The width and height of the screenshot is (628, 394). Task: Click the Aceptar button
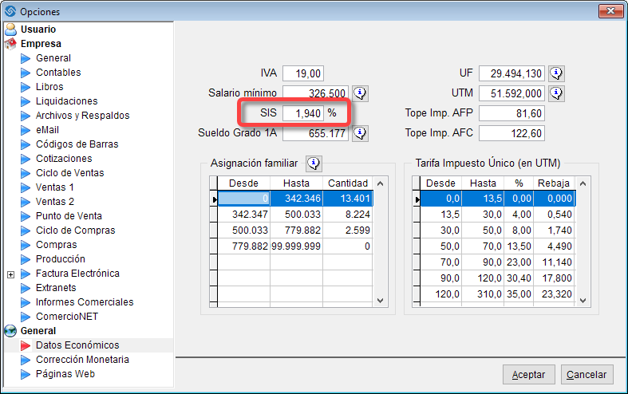(x=529, y=374)
